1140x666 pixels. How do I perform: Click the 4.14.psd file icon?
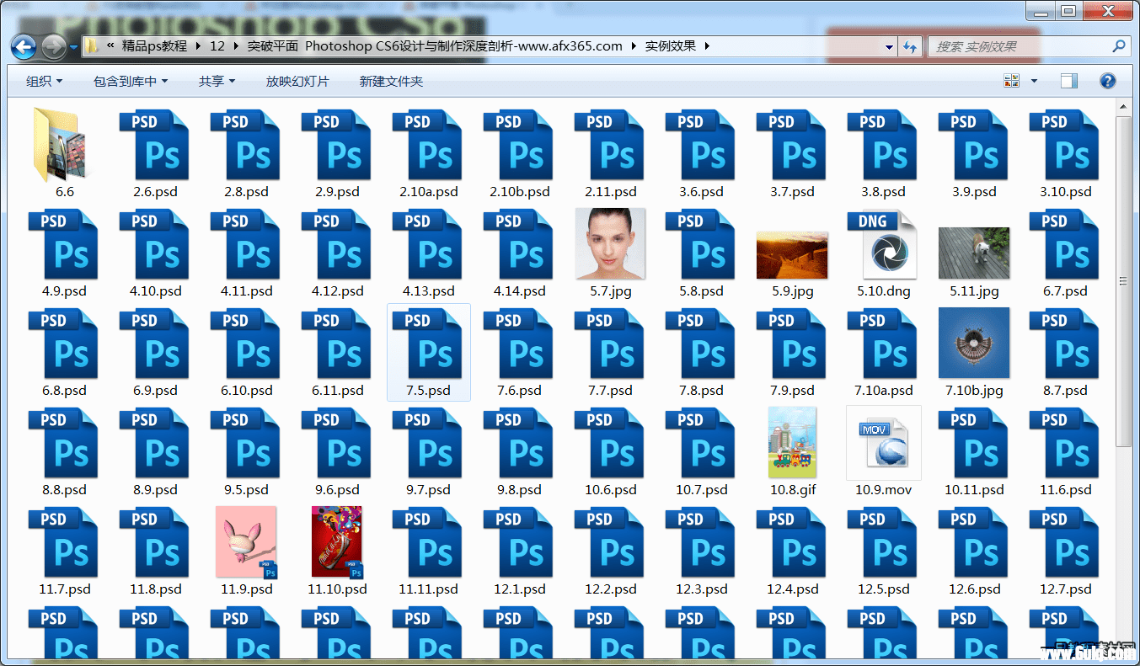517,244
